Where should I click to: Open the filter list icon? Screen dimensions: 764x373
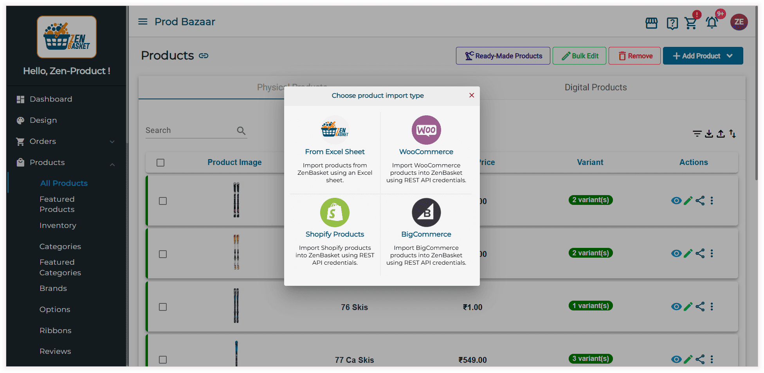click(x=697, y=134)
